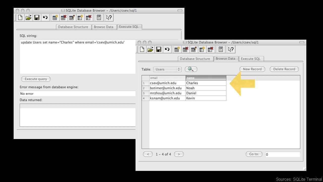
Task: Select the Kevin name cell
Action: click(206, 98)
